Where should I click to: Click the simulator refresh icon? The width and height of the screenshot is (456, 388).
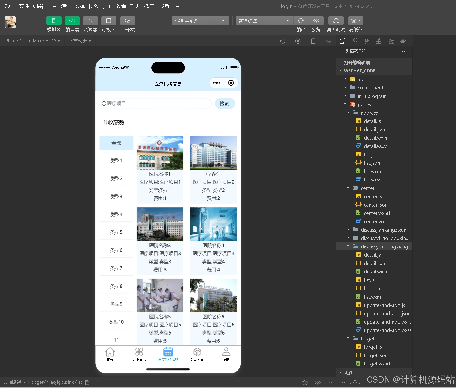tap(283, 41)
